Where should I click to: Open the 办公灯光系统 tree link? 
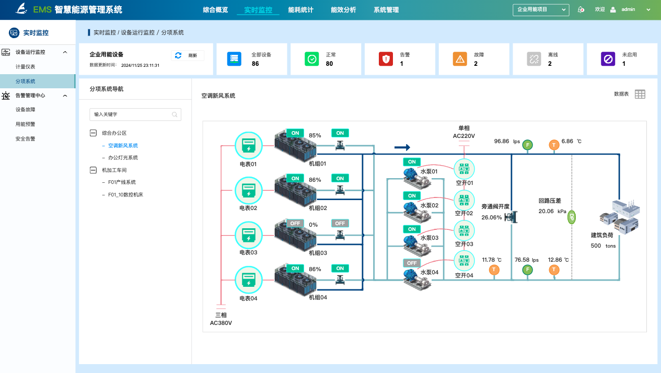[x=123, y=158]
